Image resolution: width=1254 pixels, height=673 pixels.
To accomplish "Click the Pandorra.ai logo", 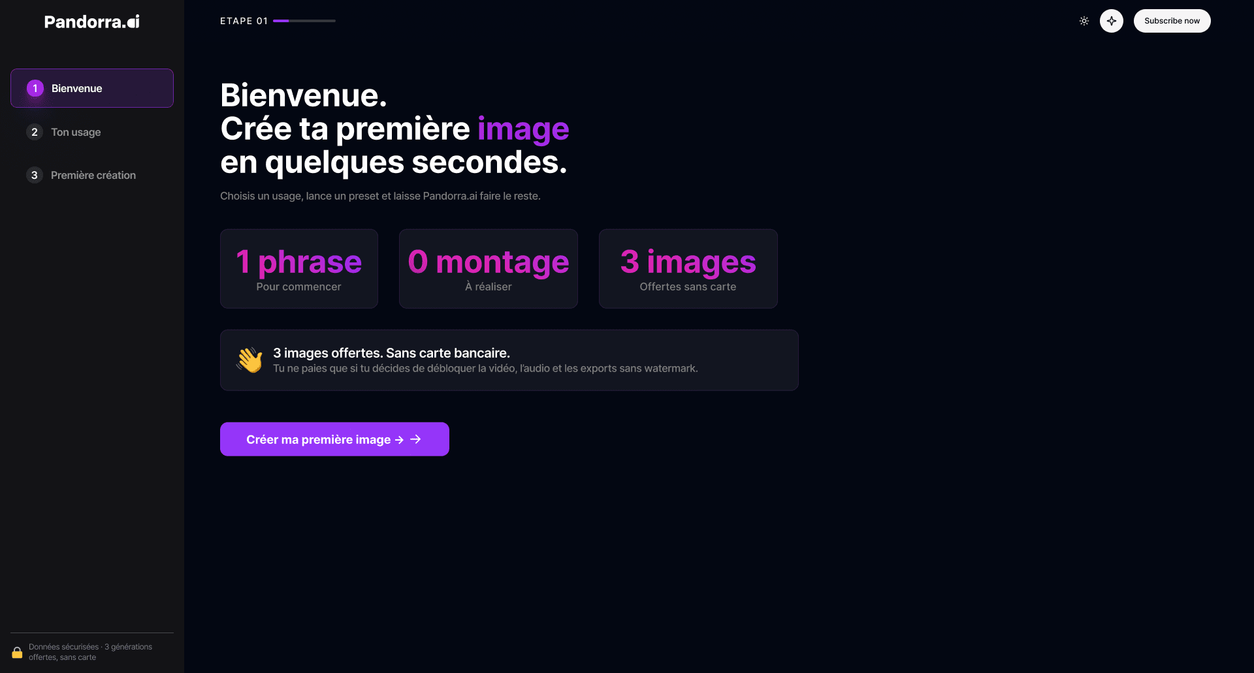I will pos(92,22).
